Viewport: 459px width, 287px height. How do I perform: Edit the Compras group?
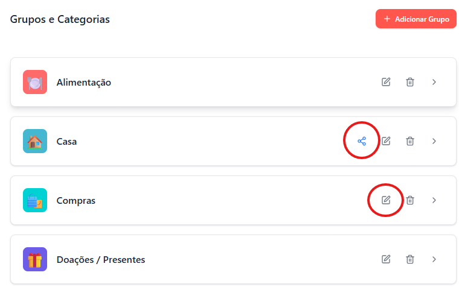[386, 200]
